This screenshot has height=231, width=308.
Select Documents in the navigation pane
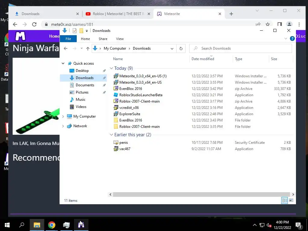(85, 85)
